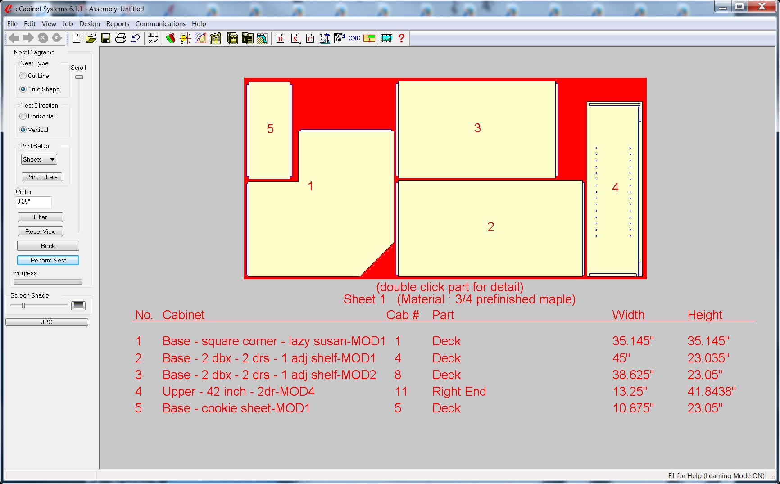Choose Horizontal nest direction

[x=23, y=116]
